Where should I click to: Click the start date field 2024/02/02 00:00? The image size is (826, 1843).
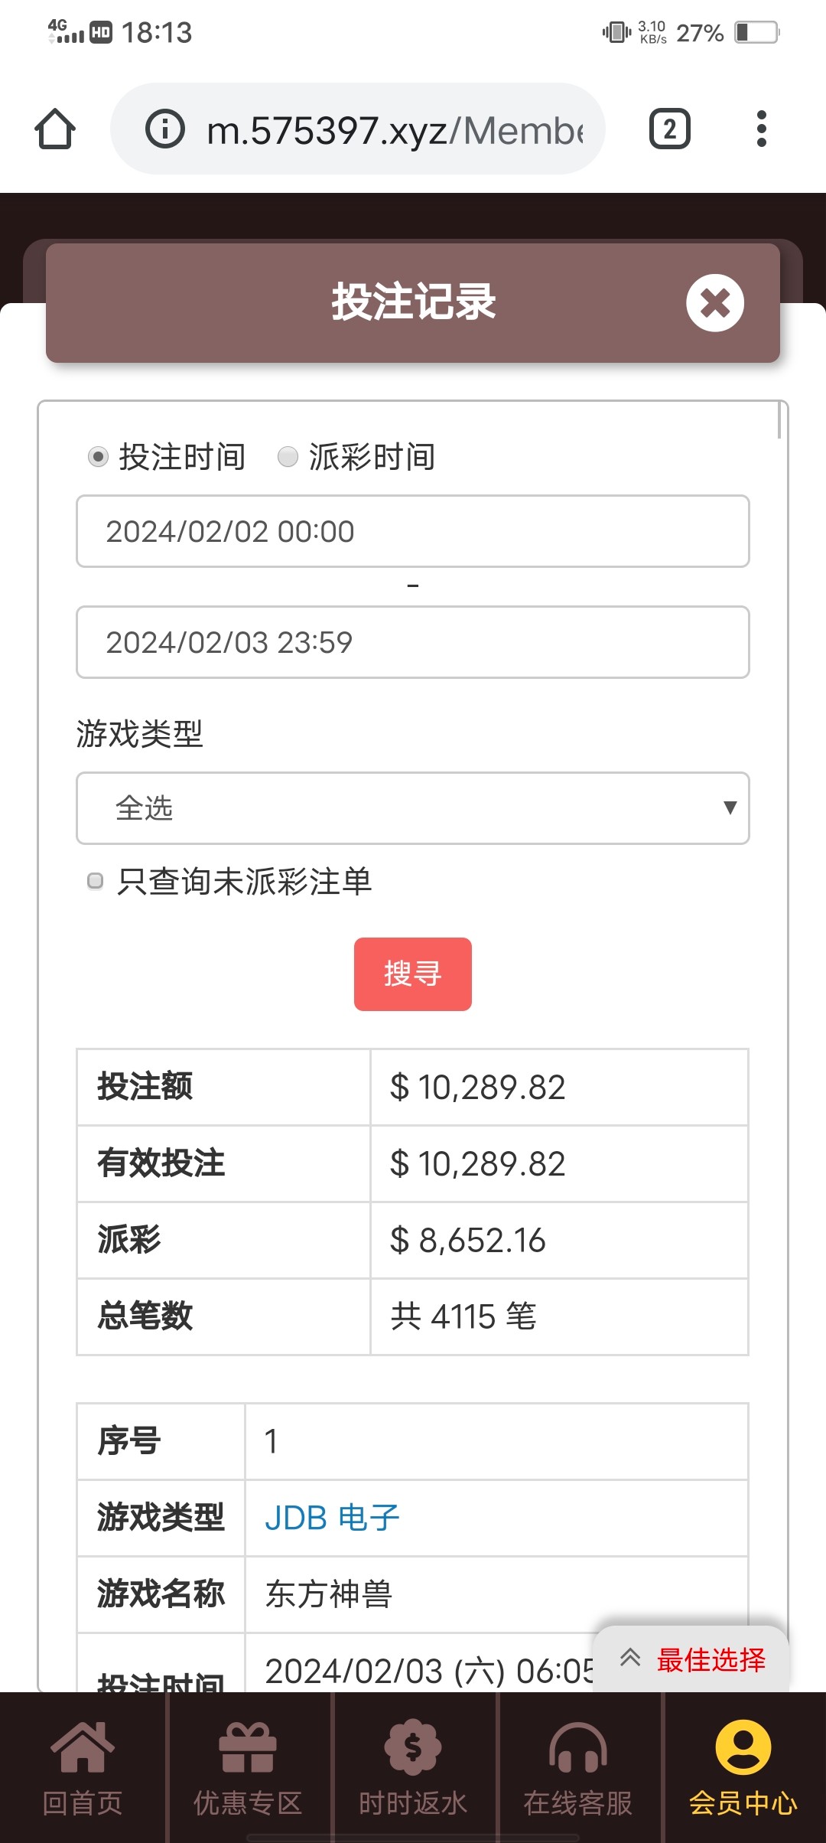pos(412,531)
